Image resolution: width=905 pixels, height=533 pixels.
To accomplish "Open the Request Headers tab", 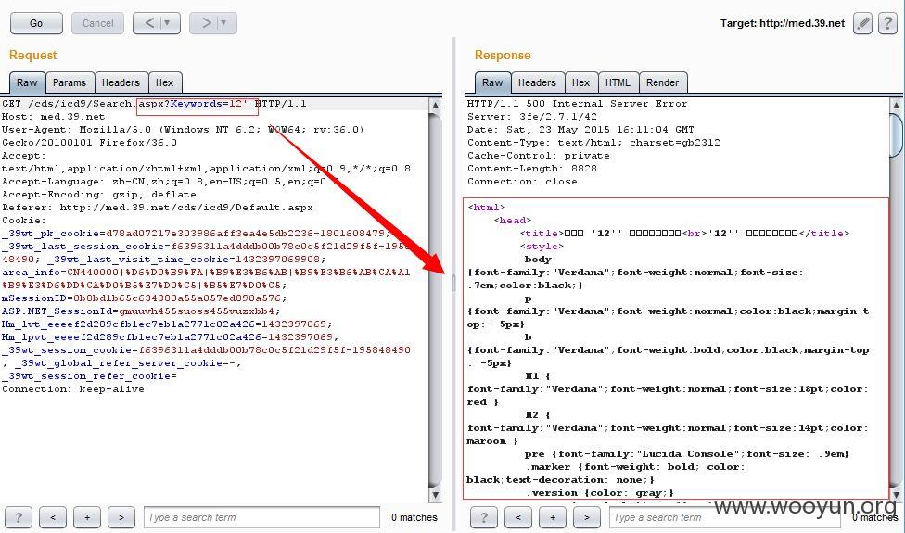I will point(121,82).
